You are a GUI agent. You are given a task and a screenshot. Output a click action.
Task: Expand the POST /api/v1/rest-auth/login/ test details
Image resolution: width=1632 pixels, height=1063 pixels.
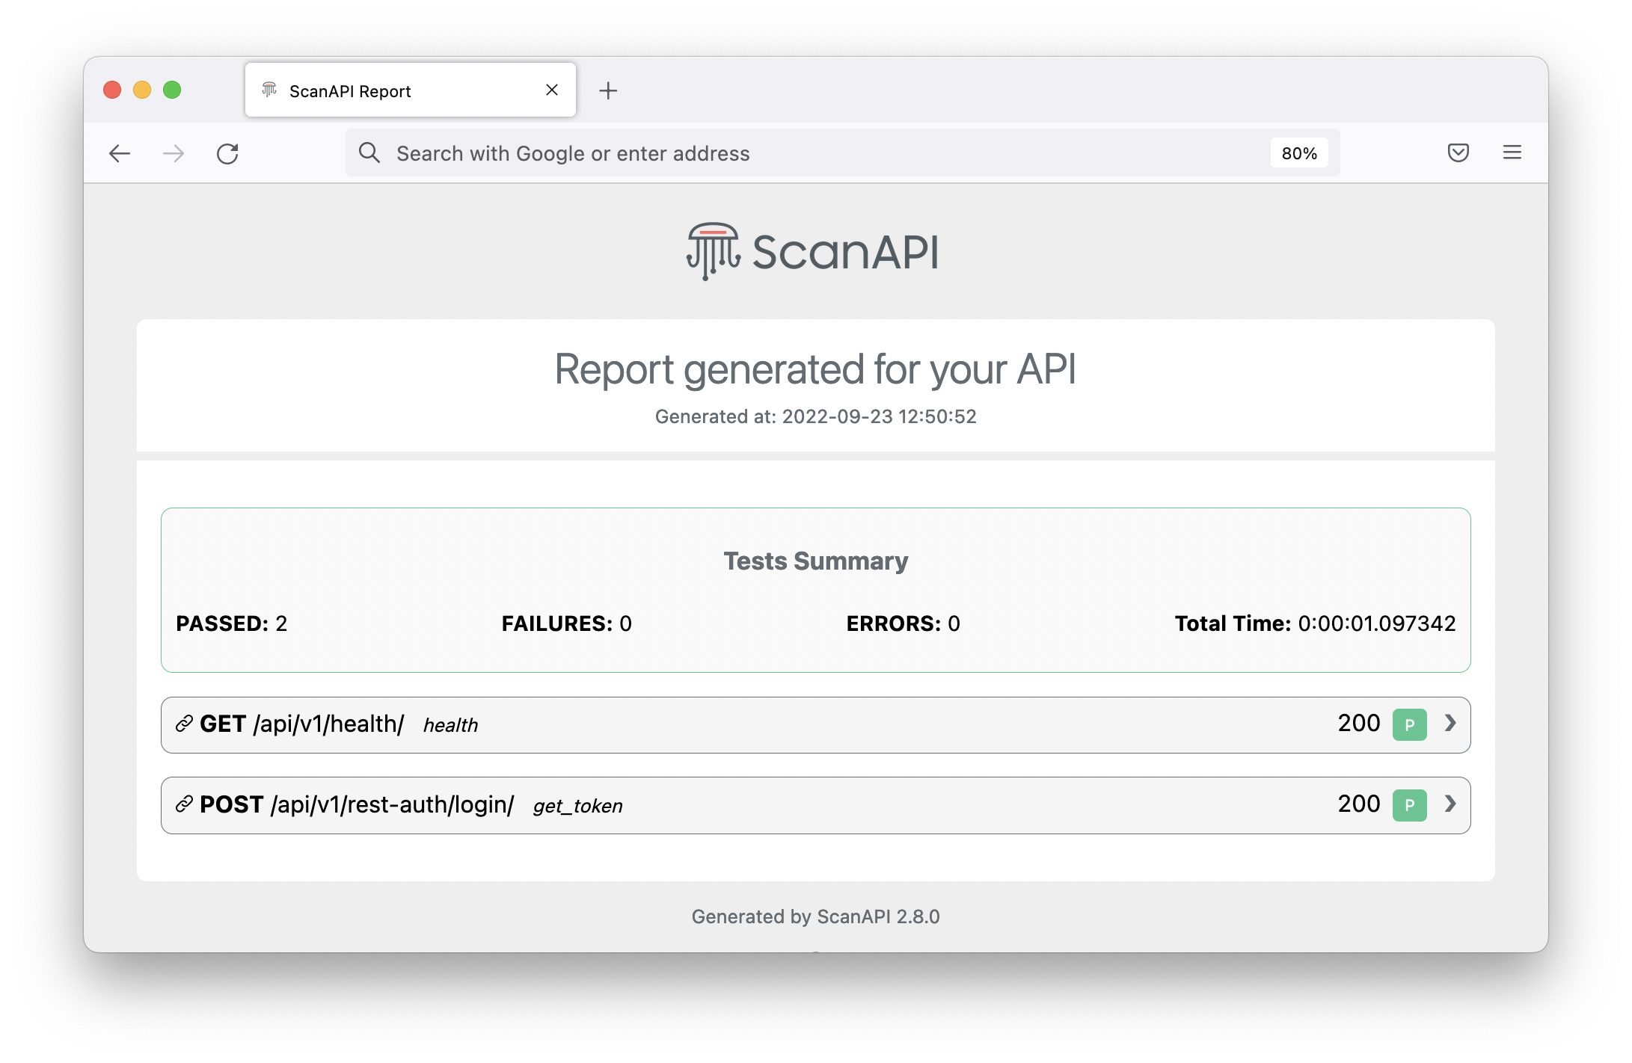[1450, 805]
